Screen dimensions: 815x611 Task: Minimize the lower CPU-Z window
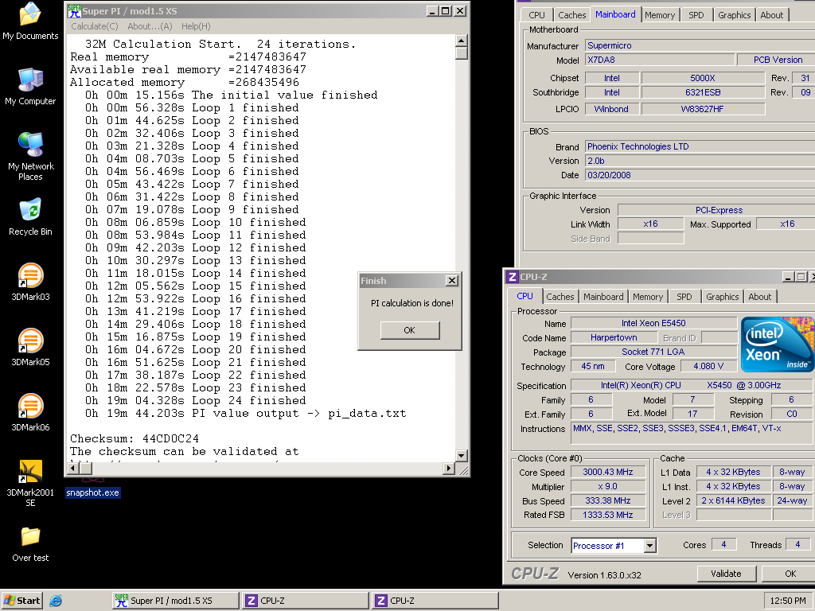coord(788,277)
